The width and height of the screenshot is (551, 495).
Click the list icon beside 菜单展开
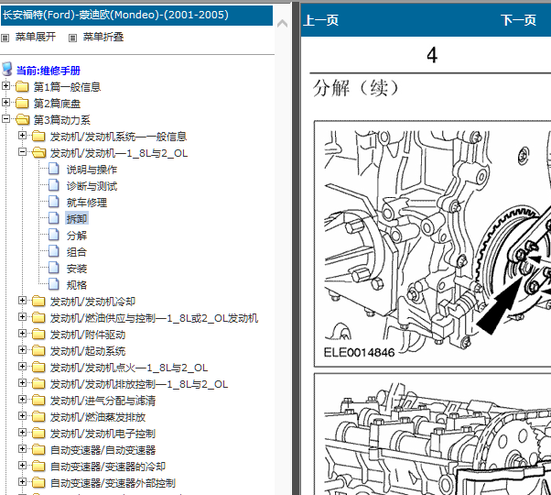pos(5,38)
